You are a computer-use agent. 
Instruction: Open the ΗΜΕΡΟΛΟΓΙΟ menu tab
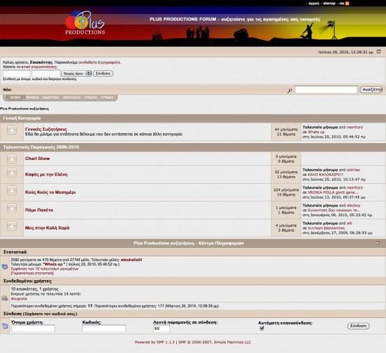(x=72, y=98)
